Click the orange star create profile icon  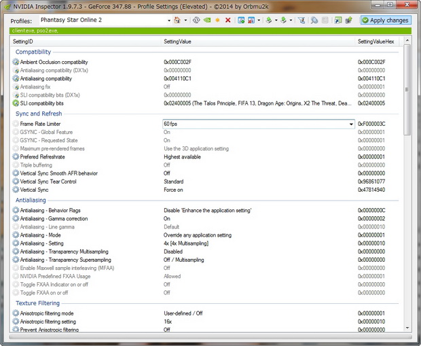coord(217,20)
